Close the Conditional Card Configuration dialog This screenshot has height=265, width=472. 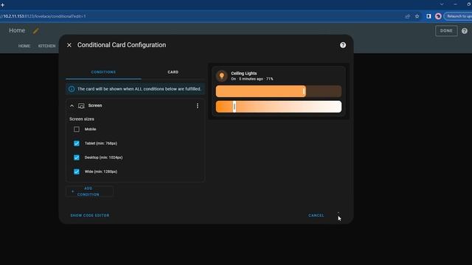click(x=69, y=45)
